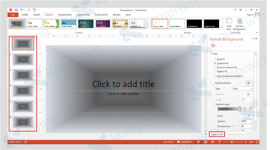Click the Transparency value field showing 0%
Viewport: 270px width, 150px height.
(245, 126)
